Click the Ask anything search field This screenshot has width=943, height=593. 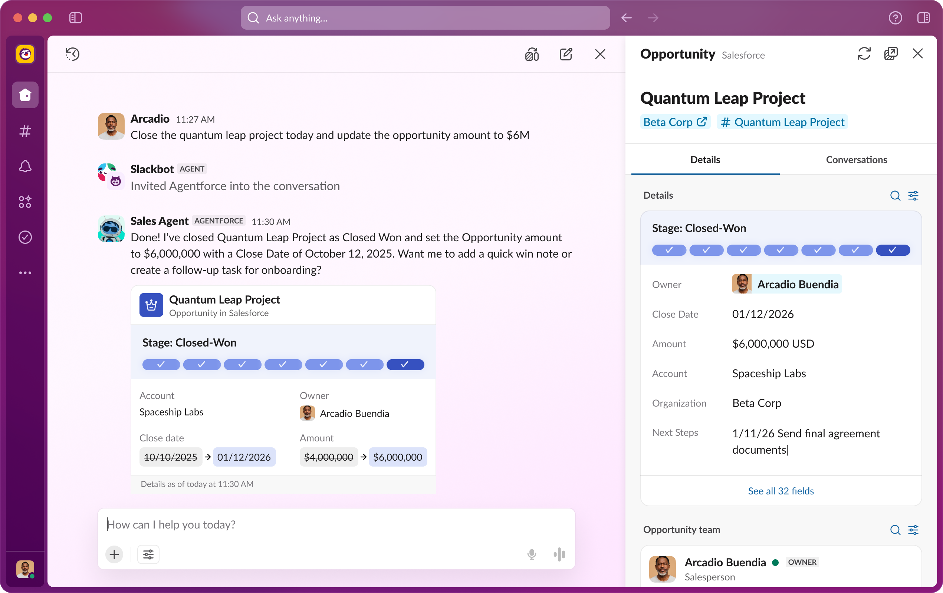(425, 18)
